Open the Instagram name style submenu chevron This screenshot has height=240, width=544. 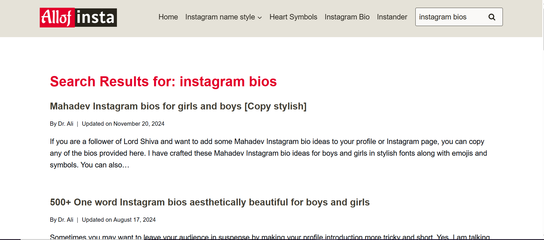pyautogui.click(x=260, y=18)
